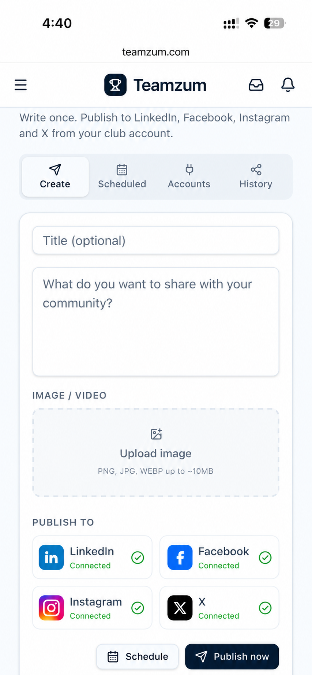312x675 pixels.
Task: Click the Instagram Connected status text
Action: pyautogui.click(x=90, y=616)
